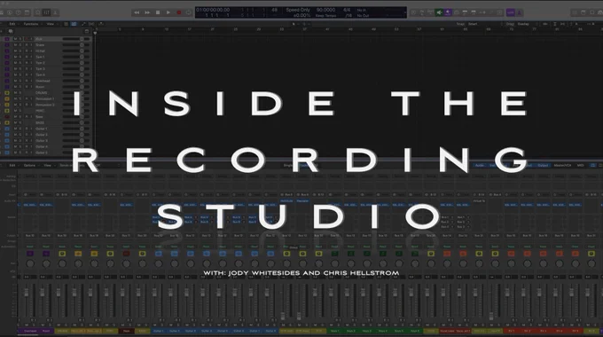Viewport: 603px width, 337px height.
Task: Open the LCD display mode arrow
Action: coord(405,12)
